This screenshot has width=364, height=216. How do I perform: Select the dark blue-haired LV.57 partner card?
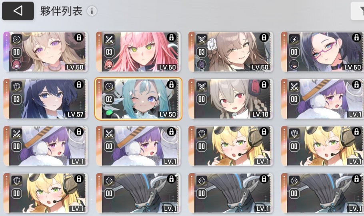46,99
